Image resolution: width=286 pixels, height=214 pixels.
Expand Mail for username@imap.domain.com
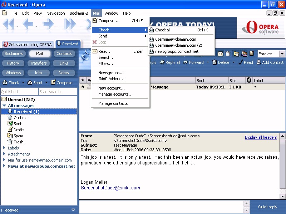(x=4, y=160)
